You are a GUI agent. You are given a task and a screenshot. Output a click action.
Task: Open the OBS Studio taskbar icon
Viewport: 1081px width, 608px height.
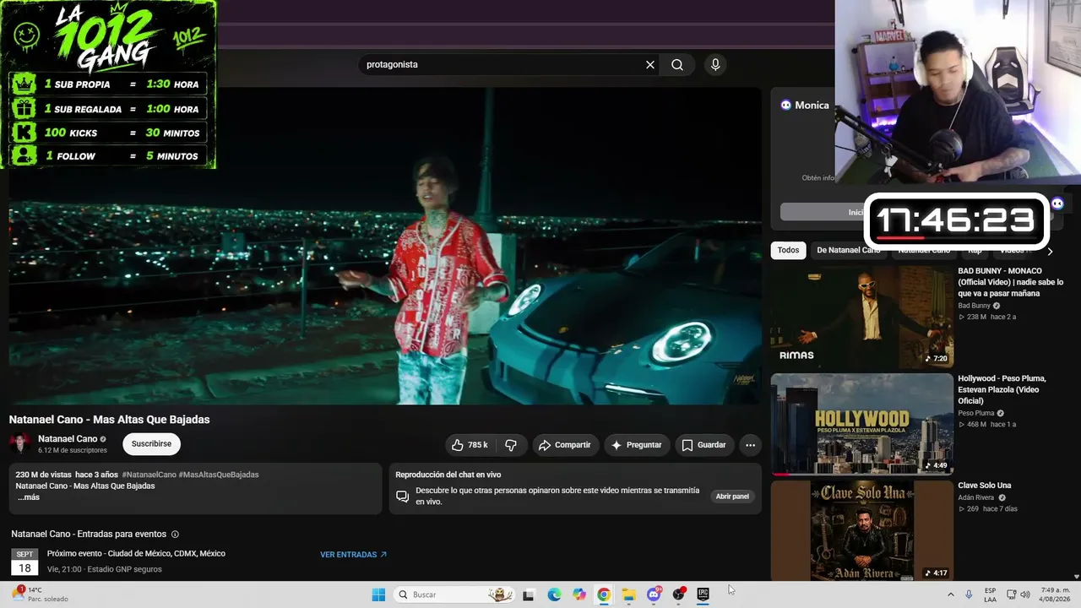678,594
